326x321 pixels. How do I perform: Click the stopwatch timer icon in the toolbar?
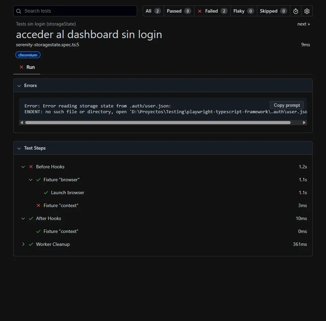tap(295, 11)
